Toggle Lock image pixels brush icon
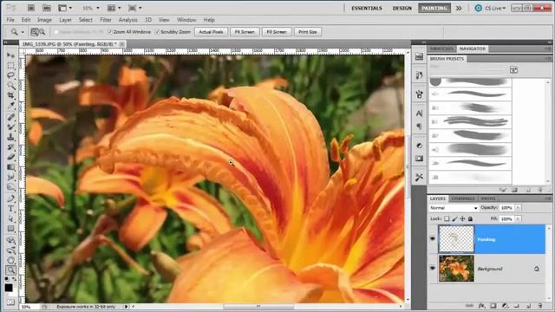The image size is (555, 312). 454,219
